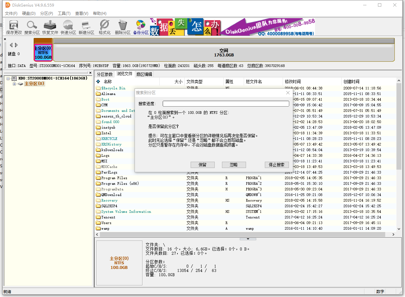Click the 恢复文件 (Recover files) toolbar icon
Screen dimensions: 405x297
[x=50, y=27]
